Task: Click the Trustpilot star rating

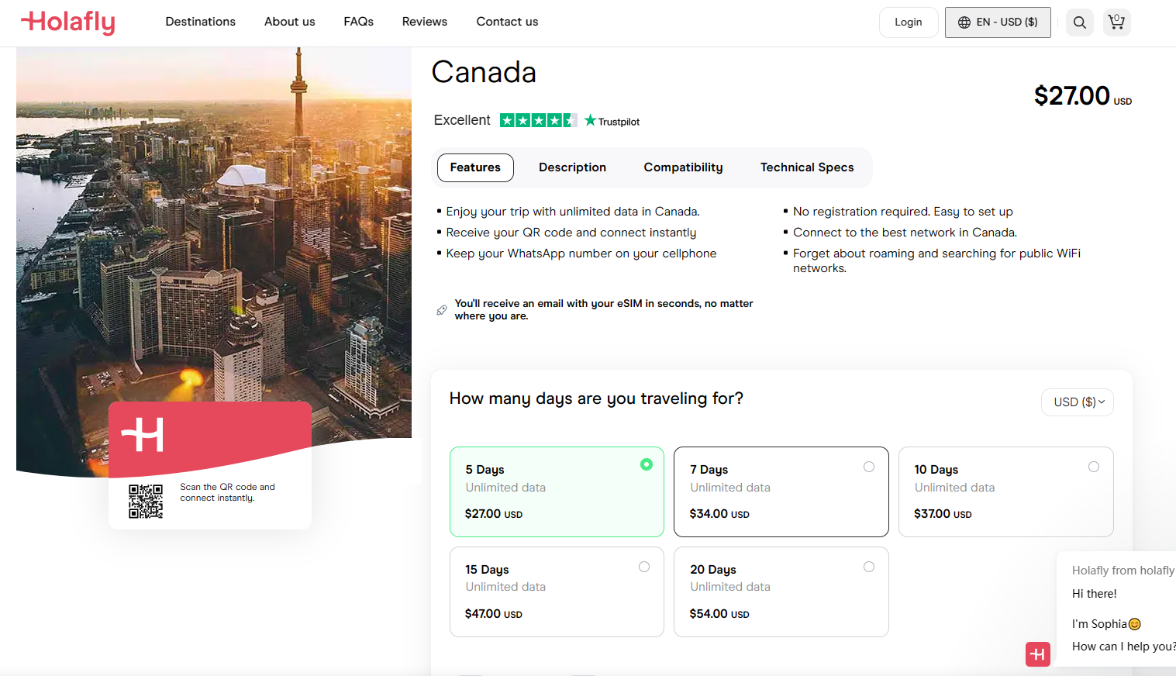Action: coord(538,120)
